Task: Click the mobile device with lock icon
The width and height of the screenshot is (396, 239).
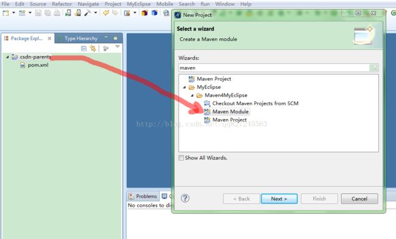Action: (x=78, y=13)
